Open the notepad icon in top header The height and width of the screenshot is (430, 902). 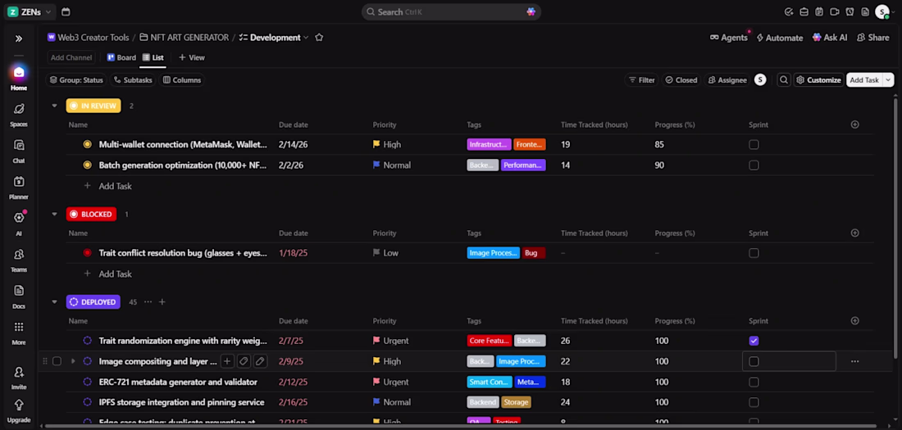819,11
